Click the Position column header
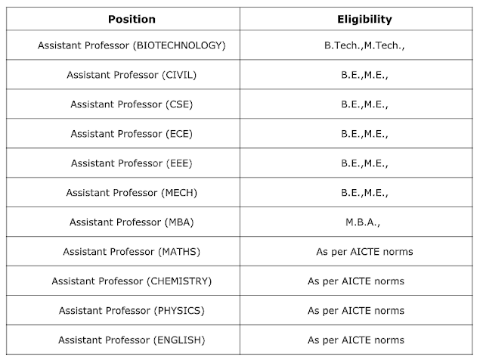483x363 pixels. [123, 19]
